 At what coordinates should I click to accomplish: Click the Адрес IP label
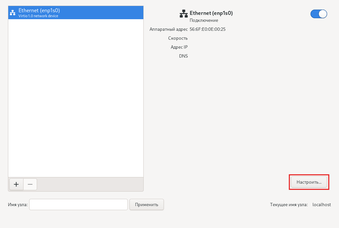pyautogui.click(x=179, y=47)
